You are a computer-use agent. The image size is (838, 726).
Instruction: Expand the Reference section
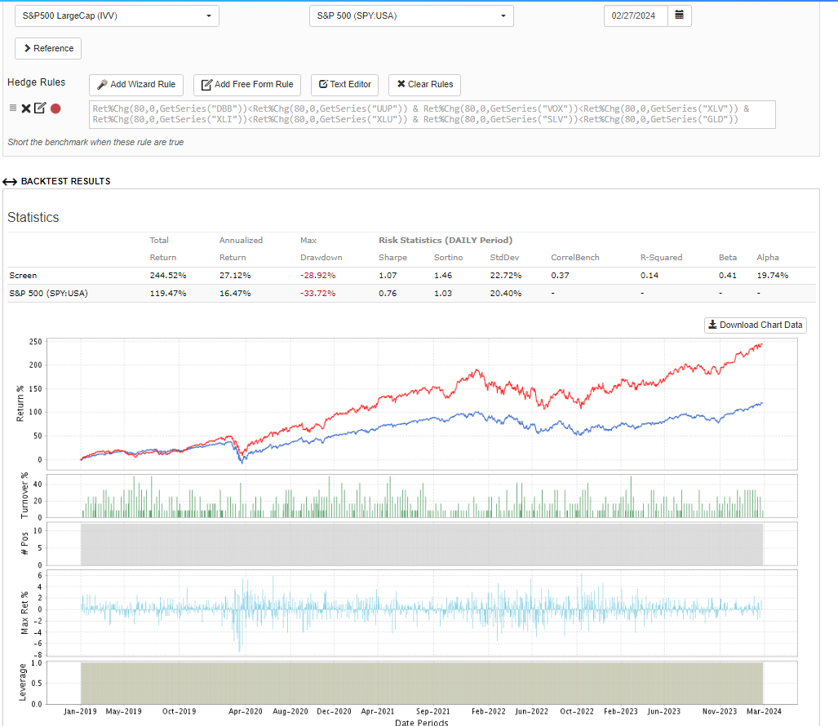tap(48, 48)
